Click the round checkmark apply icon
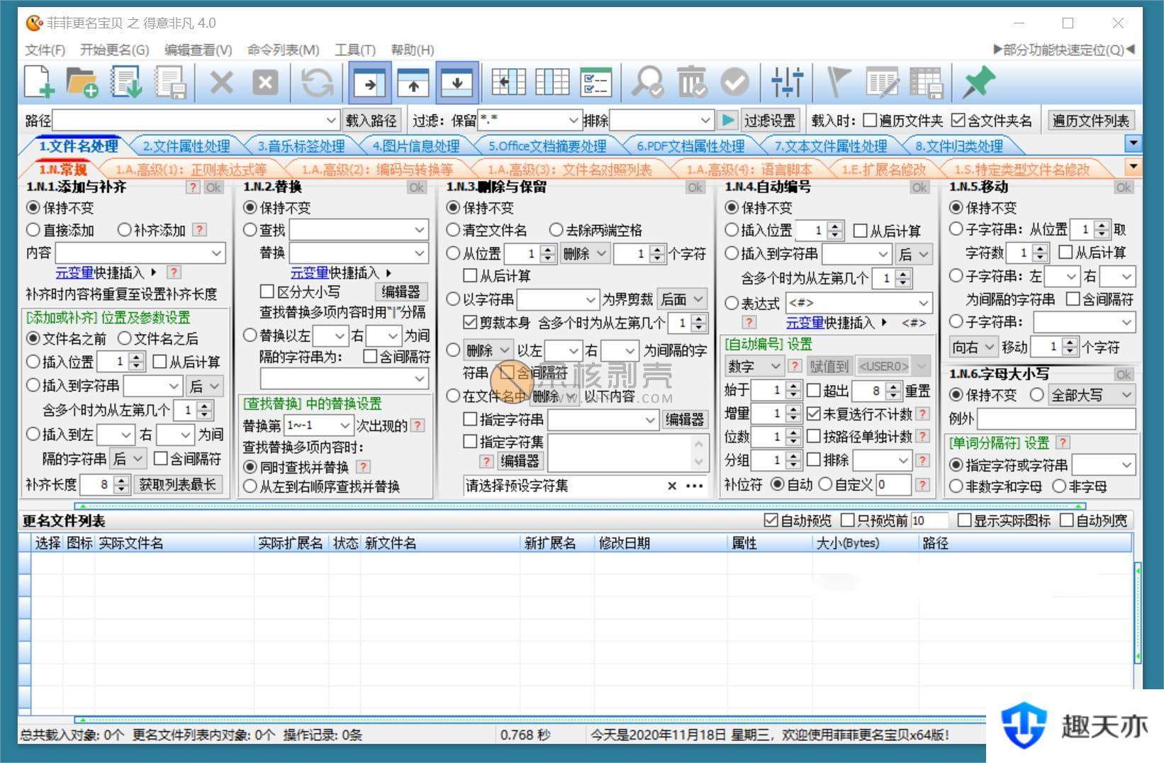 (735, 83)
